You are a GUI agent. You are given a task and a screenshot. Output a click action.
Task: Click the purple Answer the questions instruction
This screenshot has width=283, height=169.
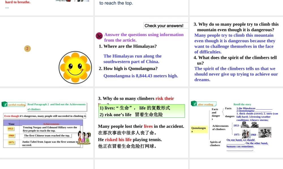click(x=144, y=37)
